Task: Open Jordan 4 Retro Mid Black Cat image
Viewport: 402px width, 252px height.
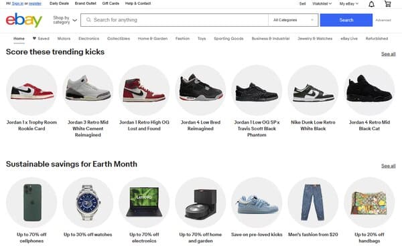Action: pyautogui.click(x=369, y=90)
